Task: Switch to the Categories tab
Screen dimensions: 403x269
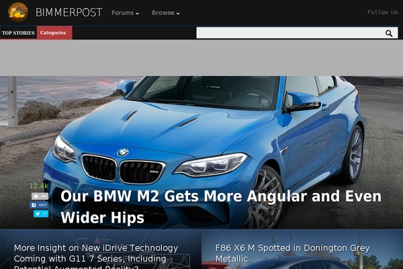Action: (54, 33)
